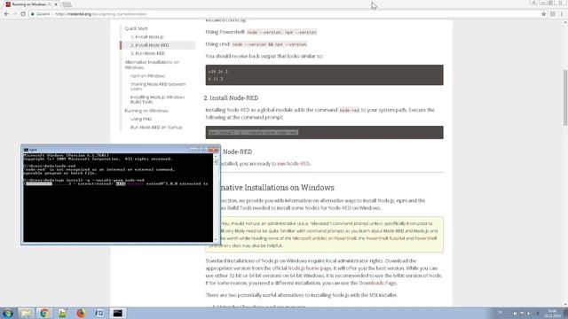The image size is (568, 319).
Task: Open Chrome menu icon at top right
Action: click(x=562, y=14)
